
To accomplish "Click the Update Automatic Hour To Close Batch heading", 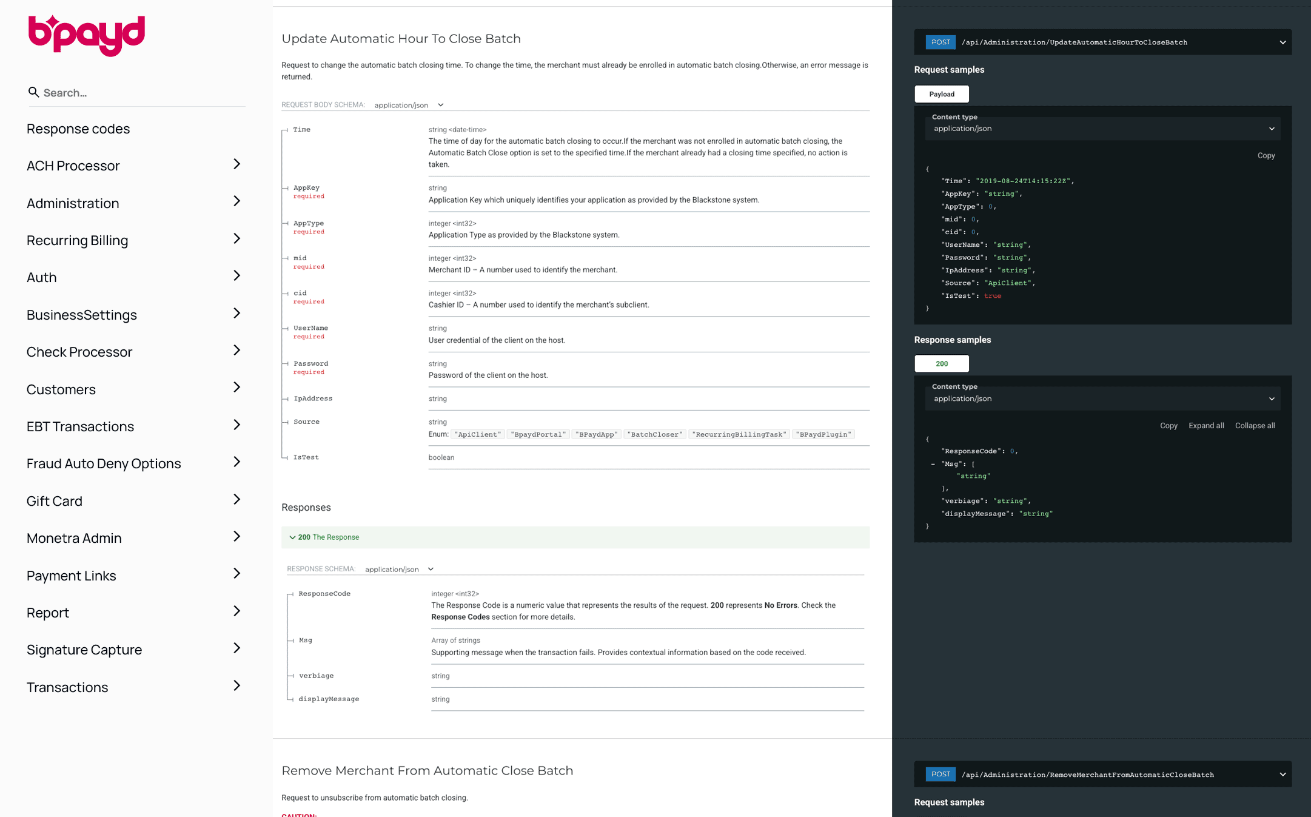I will click(x=401, y=39).
